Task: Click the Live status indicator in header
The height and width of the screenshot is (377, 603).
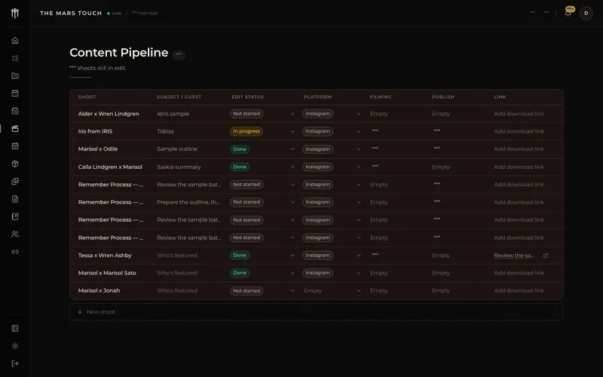Action: click(x=115, y=13)
